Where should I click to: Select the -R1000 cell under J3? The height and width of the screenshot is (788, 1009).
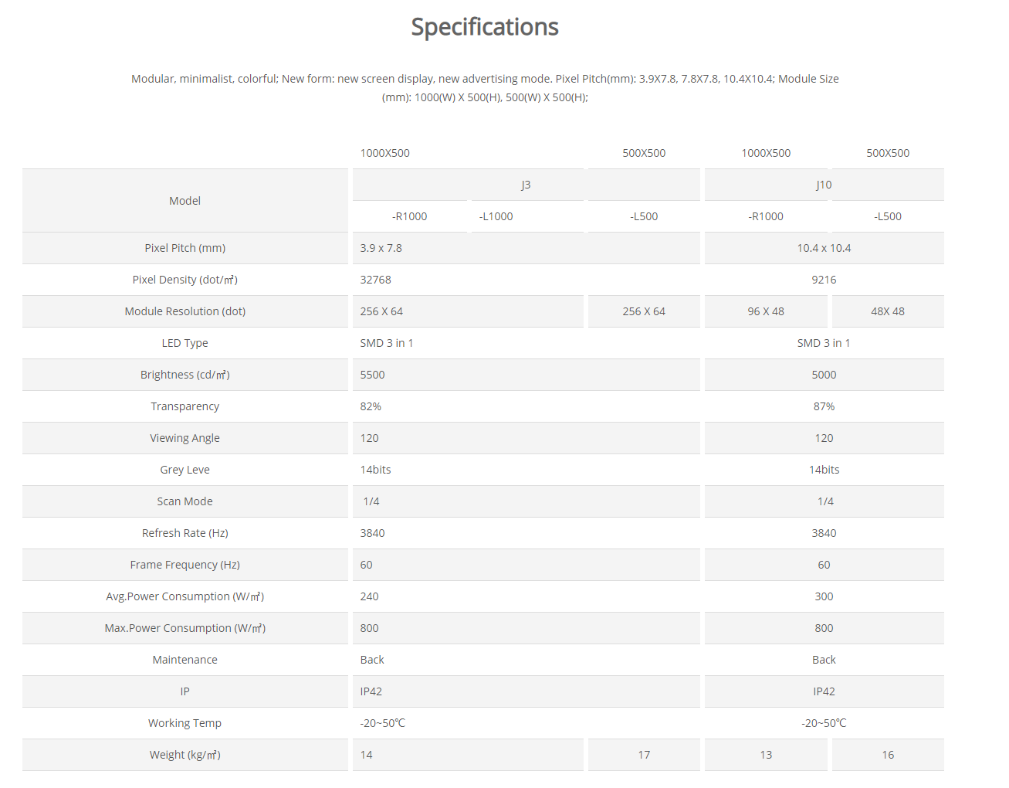(x=409, y=216)
